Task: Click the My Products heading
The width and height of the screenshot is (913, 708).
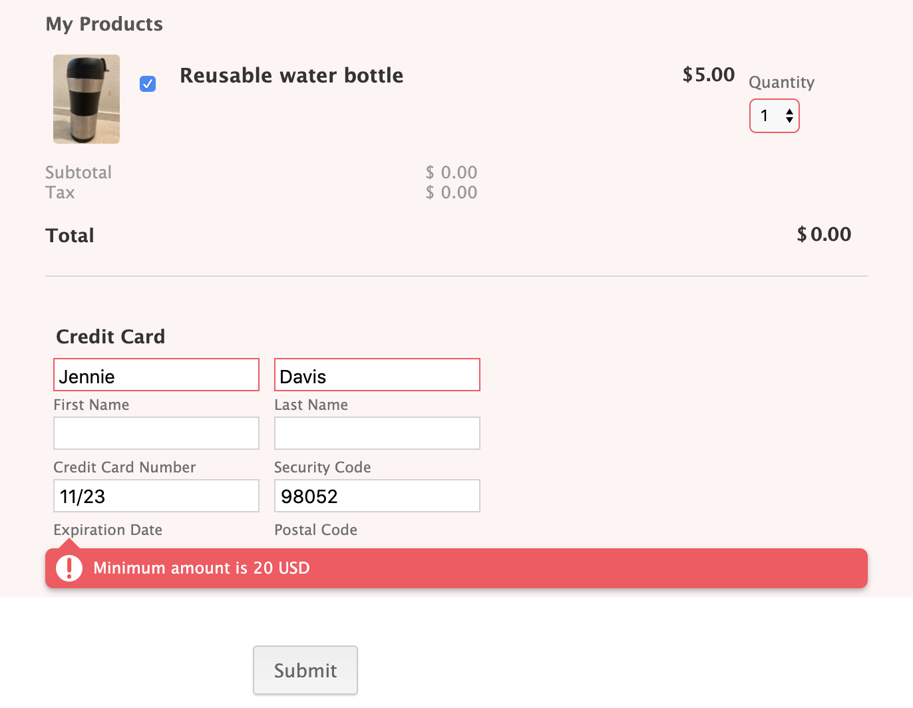Action: (x=104, y=24)
